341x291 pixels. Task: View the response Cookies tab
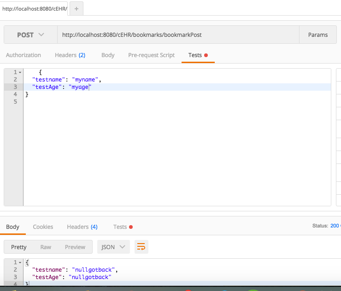[x=43, y=227]
